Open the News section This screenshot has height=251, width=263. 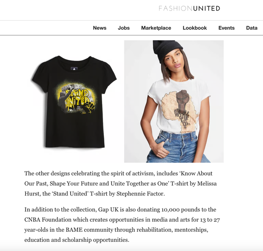coord(100,28)
